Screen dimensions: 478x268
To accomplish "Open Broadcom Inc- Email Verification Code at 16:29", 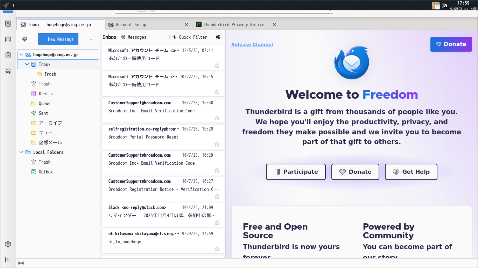I will (163, 163).
